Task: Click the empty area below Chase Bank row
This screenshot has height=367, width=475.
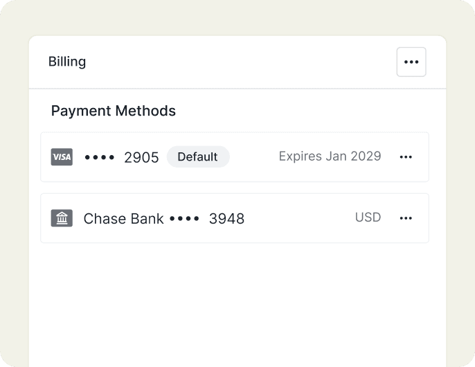Action: pos(235,298)
